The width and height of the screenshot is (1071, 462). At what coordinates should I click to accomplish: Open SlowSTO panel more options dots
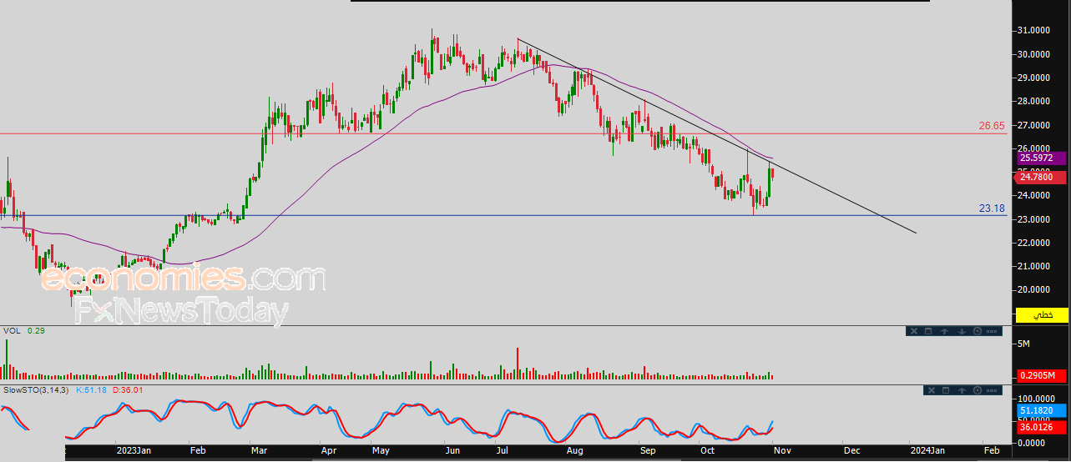[x=992, y=390]
